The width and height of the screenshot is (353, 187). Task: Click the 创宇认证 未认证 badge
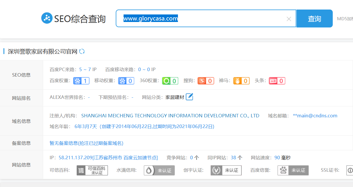pyautogui.click(x=226, y=170)
